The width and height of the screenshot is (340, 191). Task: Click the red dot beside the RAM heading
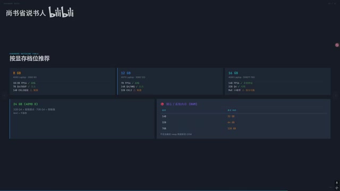pyautogui.click(x=162, y=104)
